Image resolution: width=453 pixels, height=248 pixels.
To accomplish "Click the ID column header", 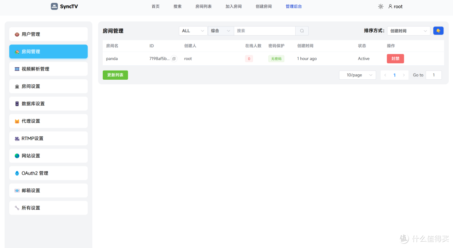I will (x=151, y=46).
